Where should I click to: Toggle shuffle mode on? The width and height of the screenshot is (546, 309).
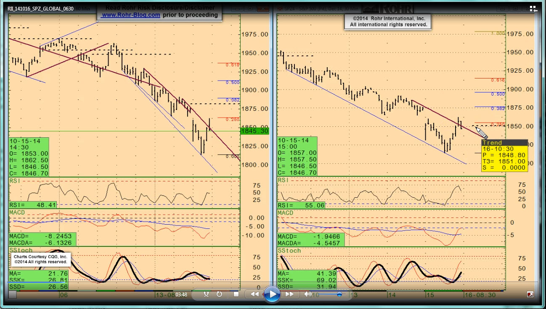[x=206, y=294]
